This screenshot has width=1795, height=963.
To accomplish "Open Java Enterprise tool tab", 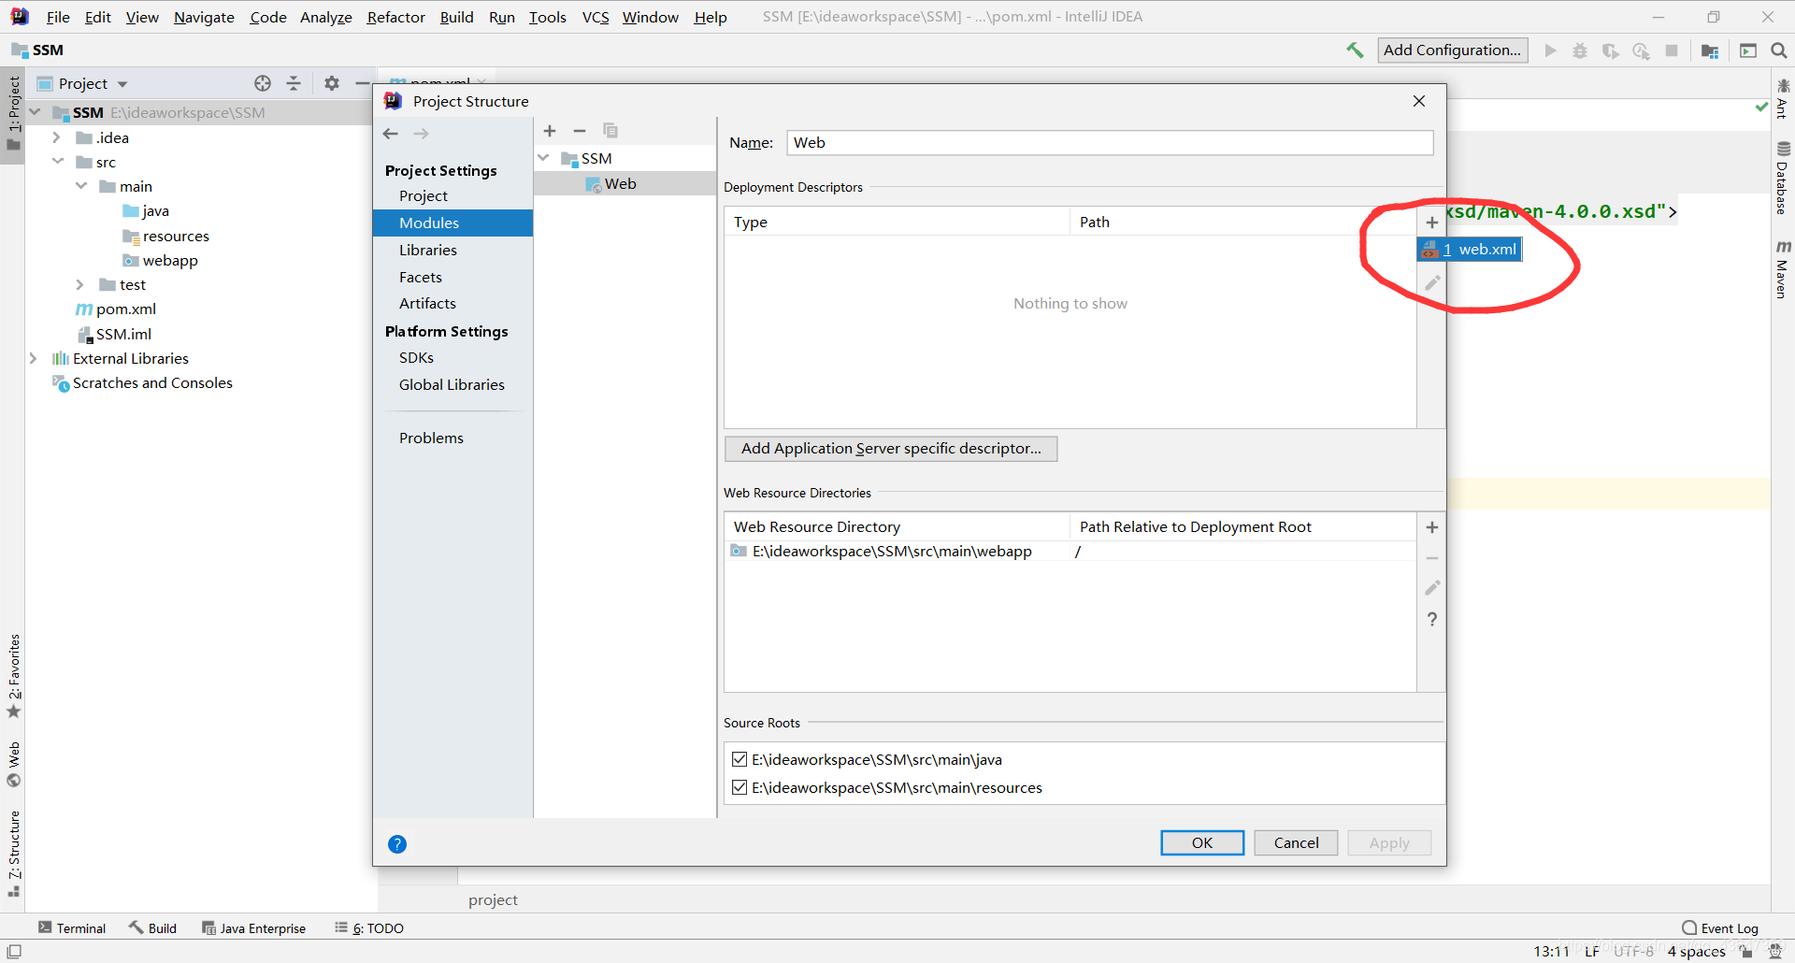I will (254, 928).
